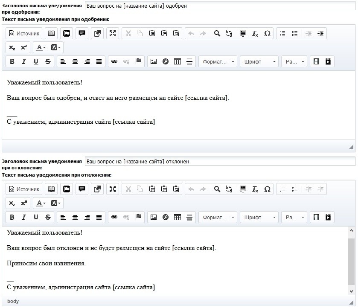Image resolution: width=358 pixels, height=308 pixels.
Task: Open the Font dropdown in the rejection editor
Action: (x=259, y=217)
